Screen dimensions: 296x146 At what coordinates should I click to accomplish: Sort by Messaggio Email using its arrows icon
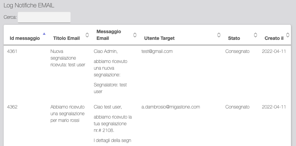pyautogui.click(x=135, y=35)
